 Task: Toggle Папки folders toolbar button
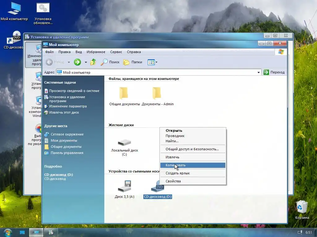click(132, 62)
